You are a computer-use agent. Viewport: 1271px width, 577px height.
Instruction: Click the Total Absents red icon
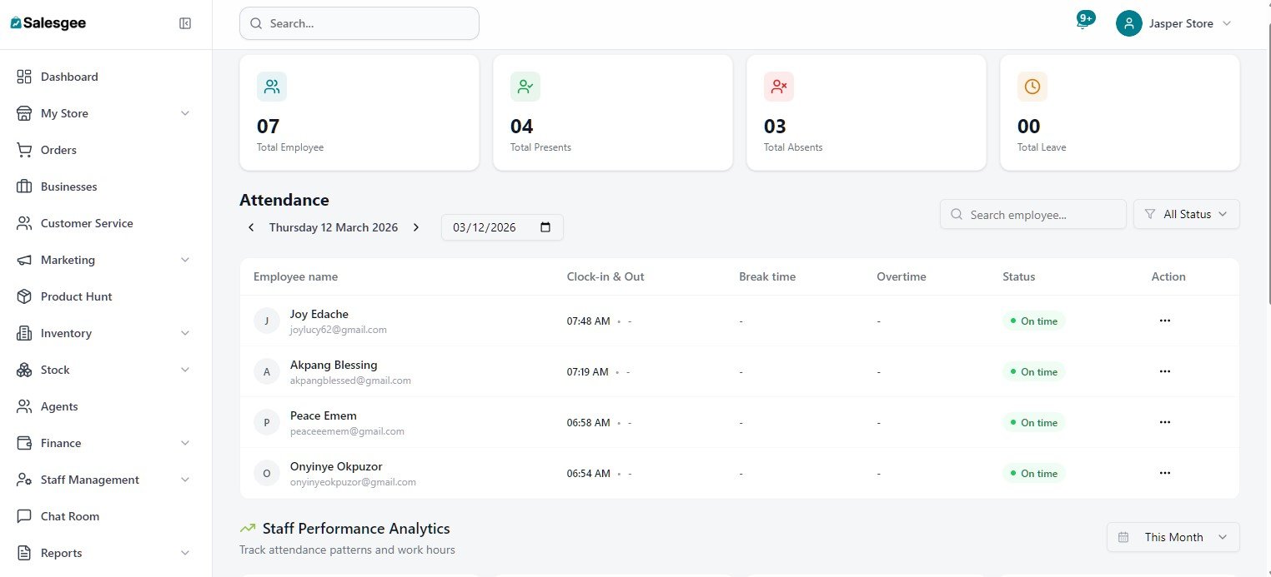[778, 86]
